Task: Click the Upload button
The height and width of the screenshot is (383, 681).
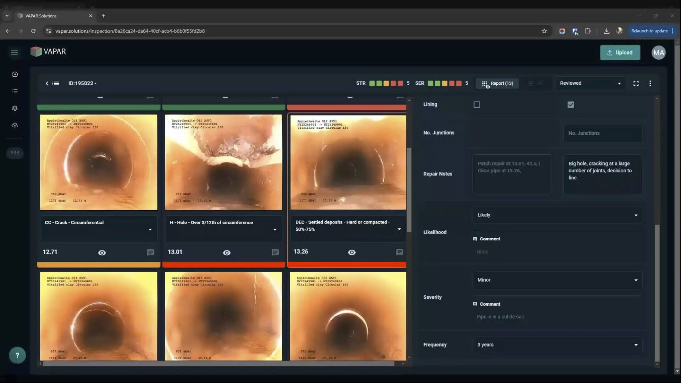Action: click(x=620, y=52)
